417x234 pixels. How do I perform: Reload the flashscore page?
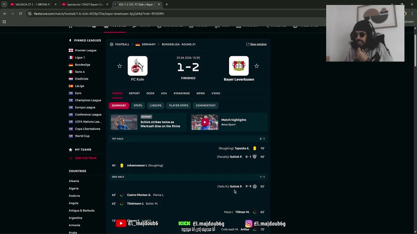(20, 14)
